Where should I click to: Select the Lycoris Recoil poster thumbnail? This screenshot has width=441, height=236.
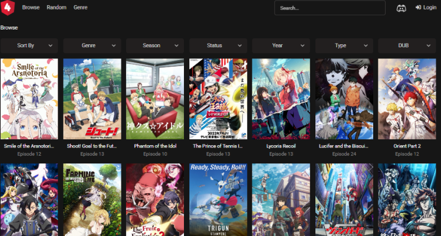(281, 98)
